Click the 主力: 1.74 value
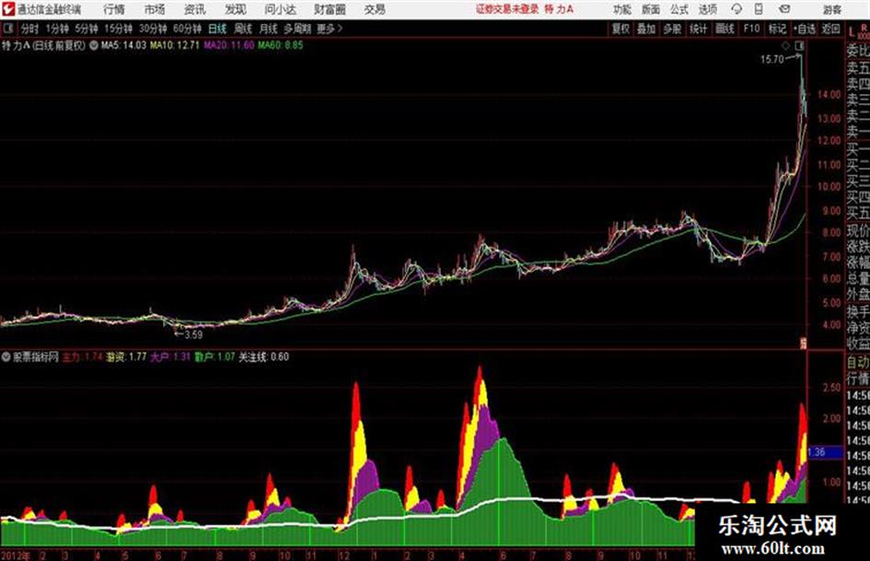Viewport: 870px width, 561px height. pos(83,356)
